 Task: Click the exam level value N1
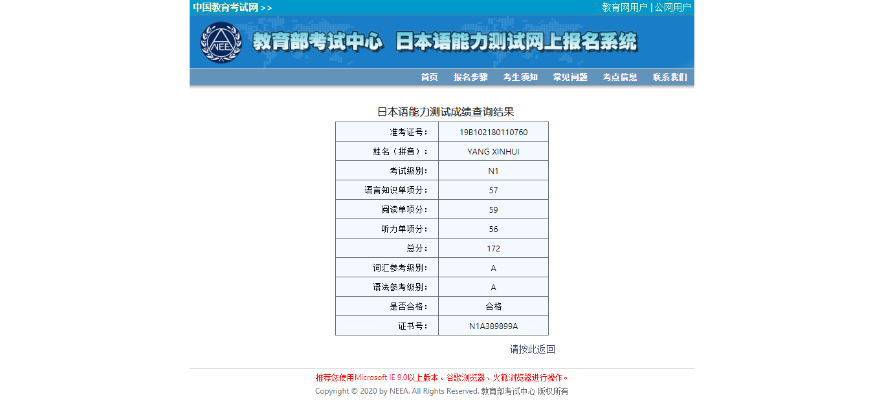493,171
